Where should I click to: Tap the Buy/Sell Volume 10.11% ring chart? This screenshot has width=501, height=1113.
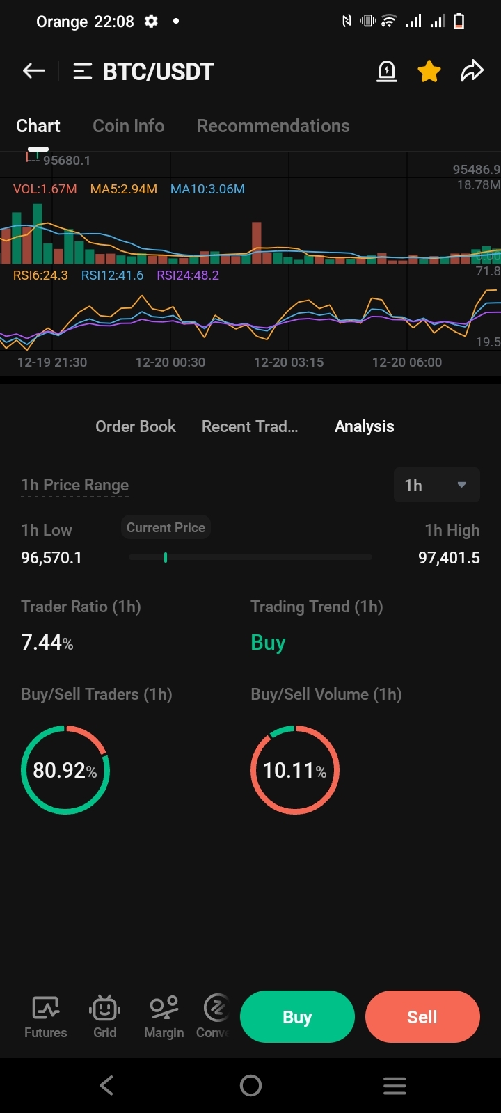click(295, 770)
